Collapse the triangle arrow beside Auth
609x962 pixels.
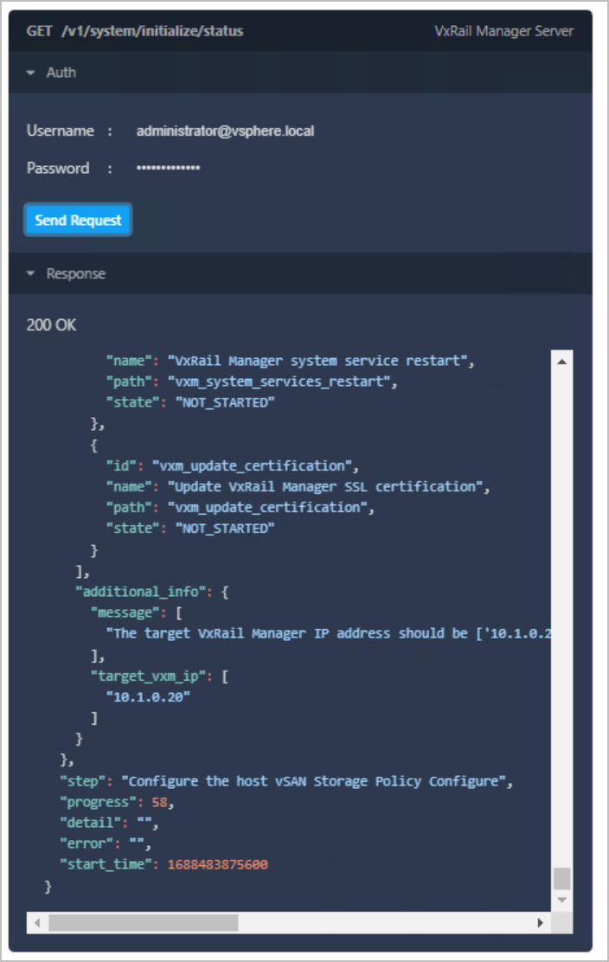[32, 73]
